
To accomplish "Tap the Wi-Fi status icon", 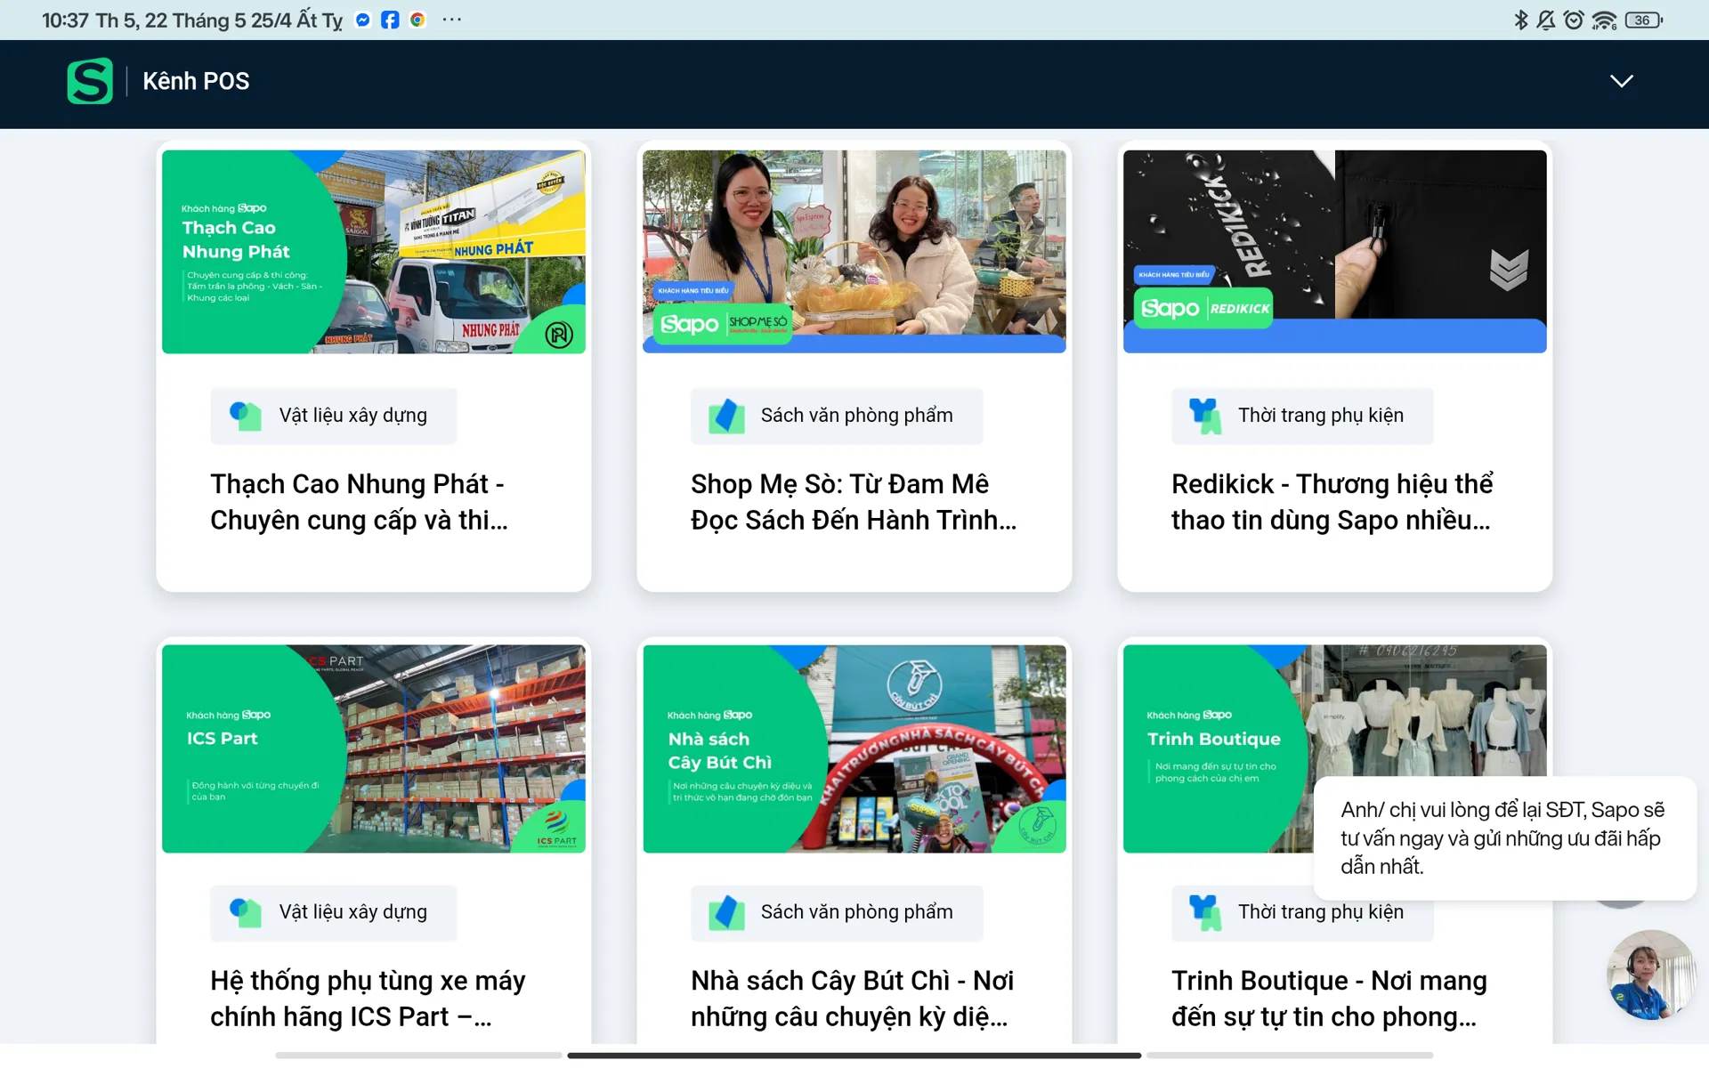I will pyautogui.click(x=1604, y=20).
